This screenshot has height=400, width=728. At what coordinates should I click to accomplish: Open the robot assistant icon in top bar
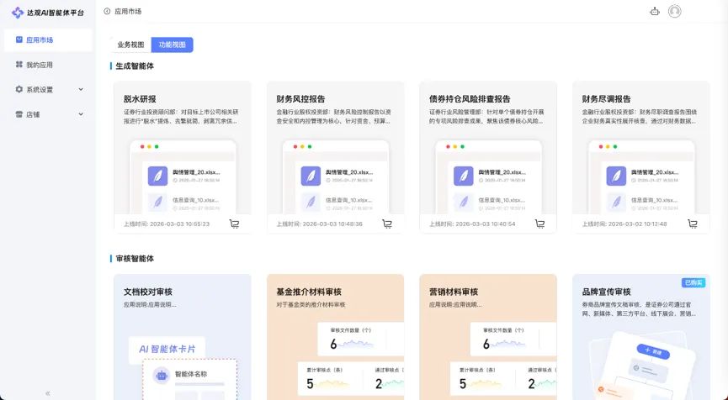(655, 11)
